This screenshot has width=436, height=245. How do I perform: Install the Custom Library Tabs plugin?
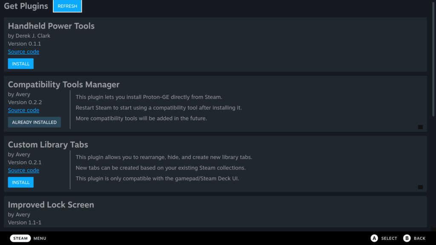coord(20,182)
